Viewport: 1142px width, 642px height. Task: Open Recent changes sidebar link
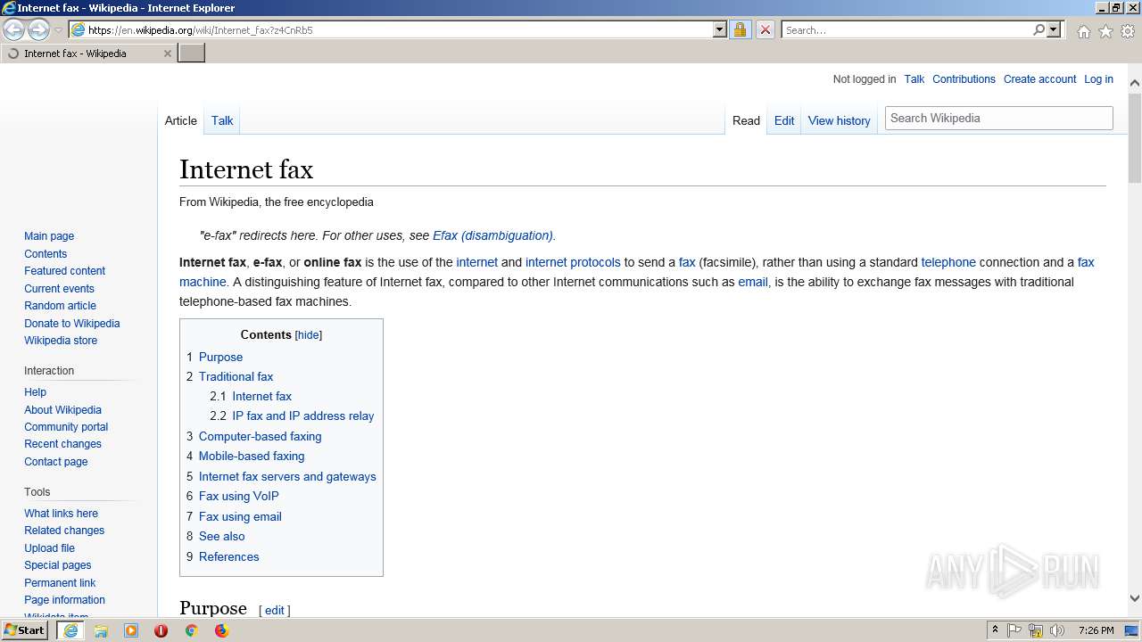point(62,444)
